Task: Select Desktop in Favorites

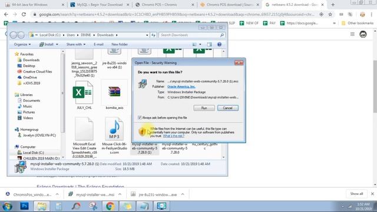Action: point(29,66)
